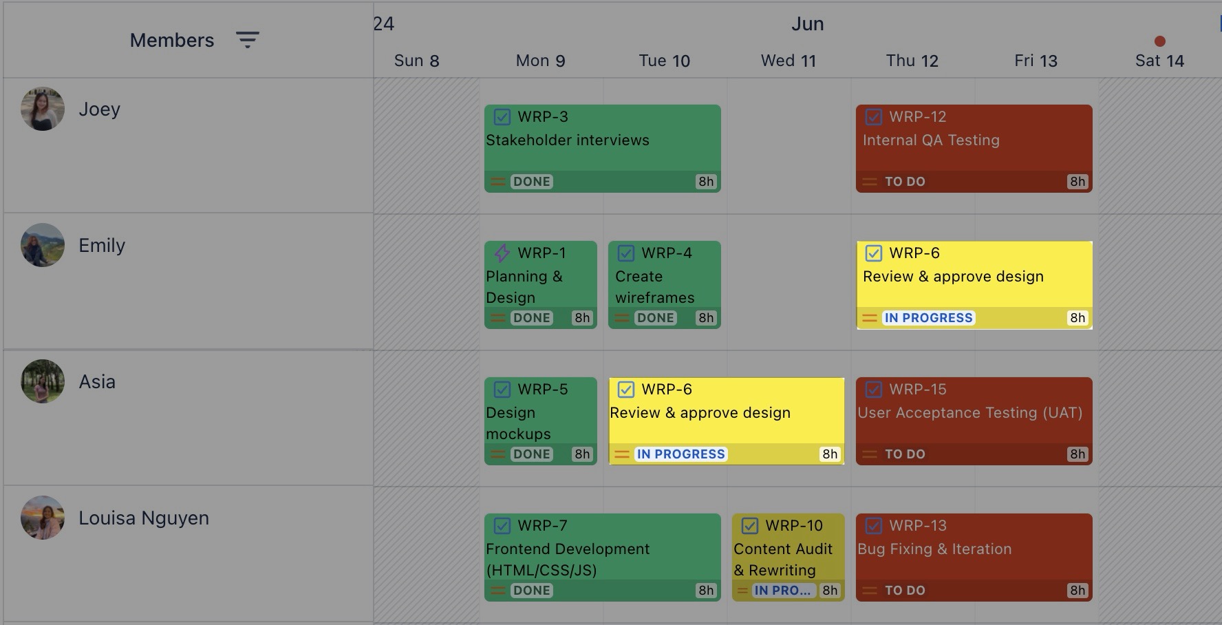The width and height of the screenshot is (1222, 625).
Task: Click the task type icon on WRP-3
Action: pyautogui.click(x=501, y=116)
